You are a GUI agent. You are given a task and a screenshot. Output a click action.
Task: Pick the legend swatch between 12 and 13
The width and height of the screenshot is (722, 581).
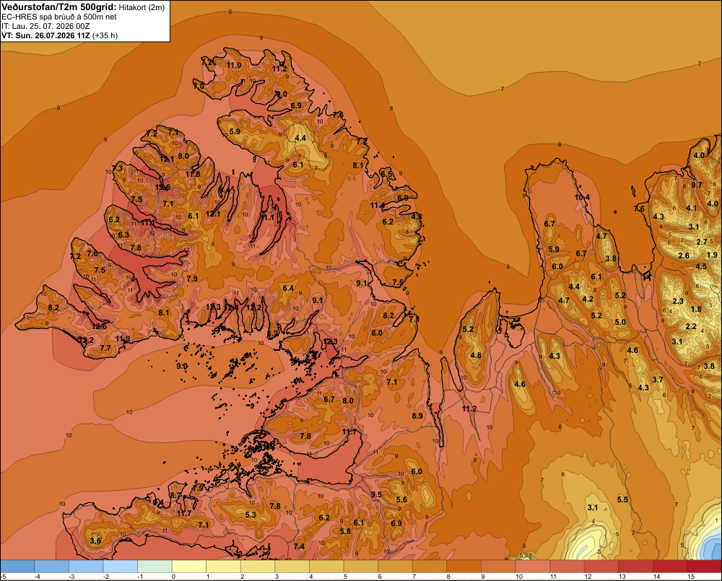[601, 567]
